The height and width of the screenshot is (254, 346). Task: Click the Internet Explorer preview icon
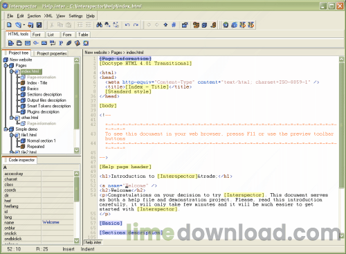(x=234, y=25)
